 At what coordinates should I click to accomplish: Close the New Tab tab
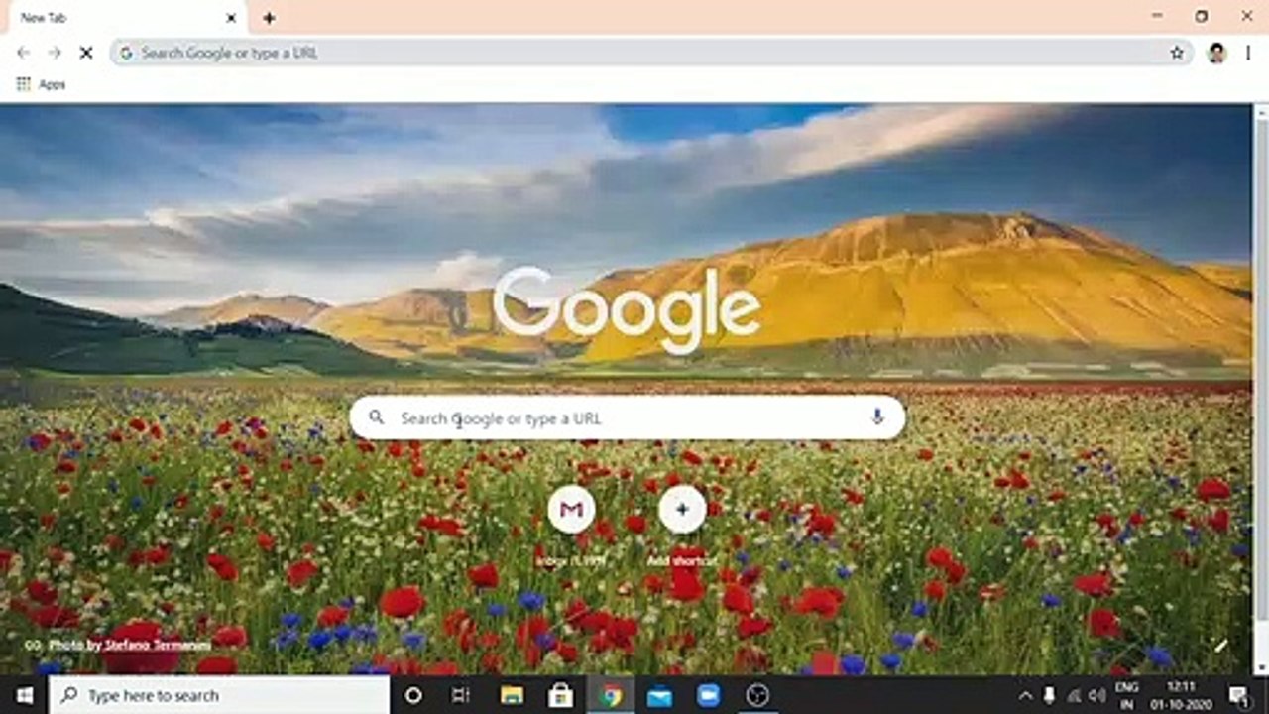232,18
